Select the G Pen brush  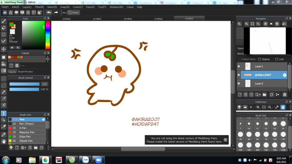click(27, 128)
